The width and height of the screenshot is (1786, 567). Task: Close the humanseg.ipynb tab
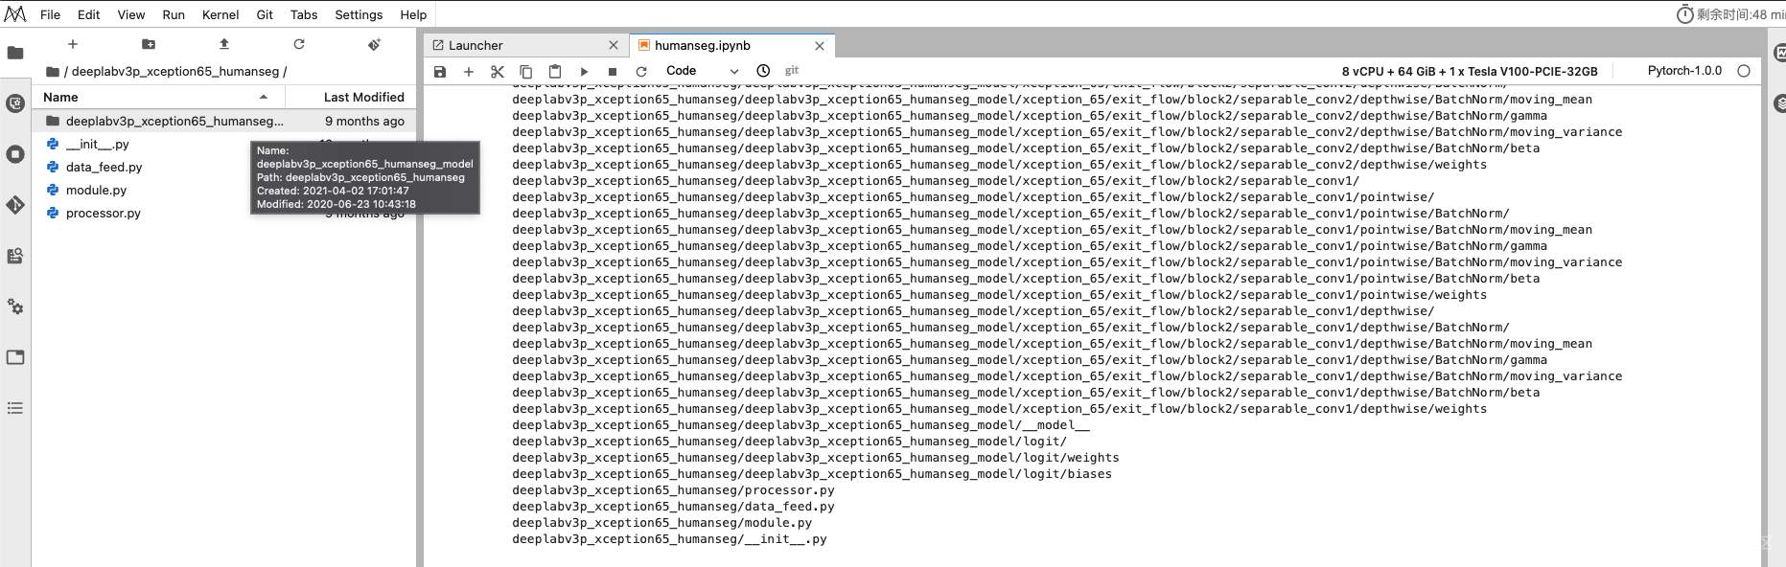pyautogui.click(x=820, y=45)
